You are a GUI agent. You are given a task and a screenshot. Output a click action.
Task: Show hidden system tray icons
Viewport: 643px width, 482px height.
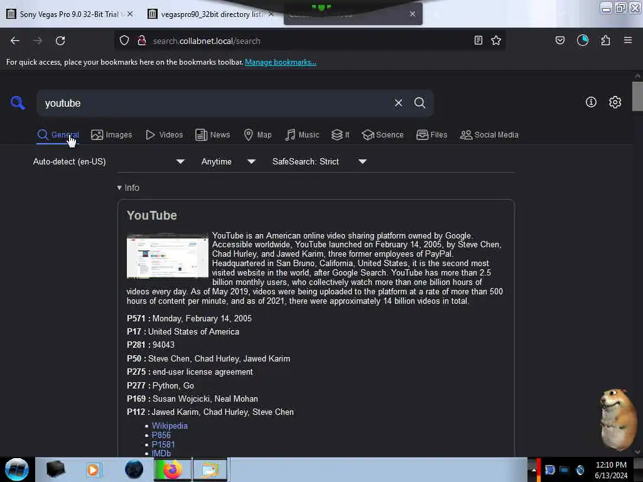coord(534,470)
